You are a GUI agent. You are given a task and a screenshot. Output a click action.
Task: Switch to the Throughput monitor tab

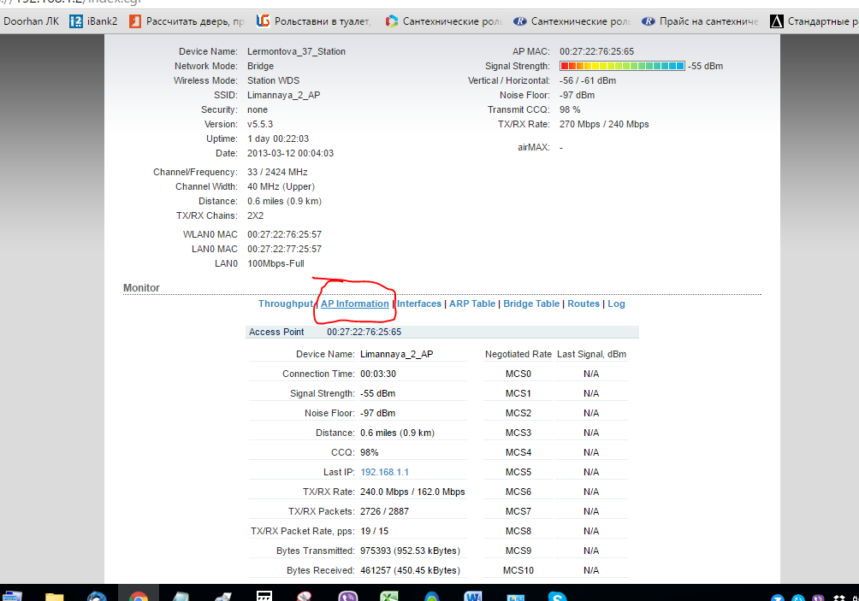pos(286,303)
